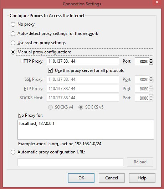Image resolution: width=164 pixels, height=189 pixels.
Task: Click the FTP Proxy address field
Action: (83, 89)
